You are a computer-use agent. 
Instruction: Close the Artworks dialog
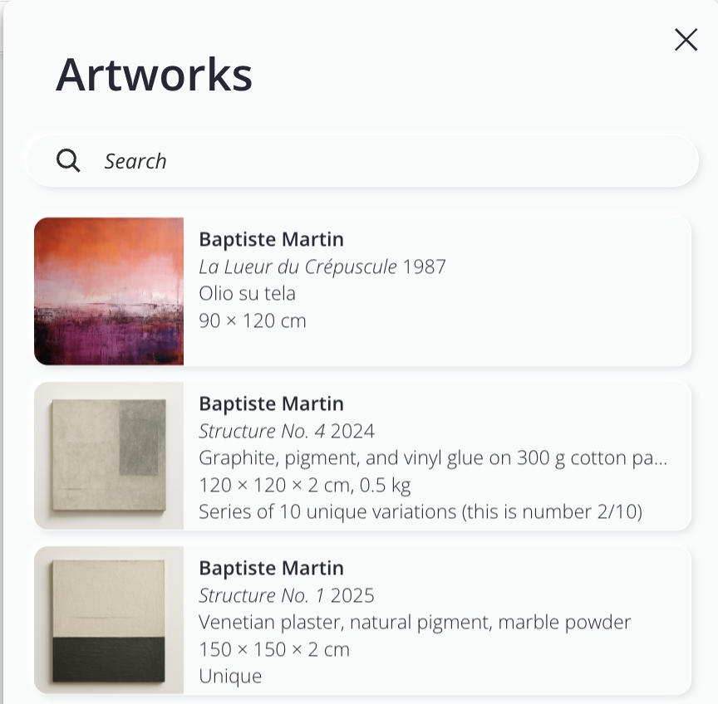tap(686, 40)
